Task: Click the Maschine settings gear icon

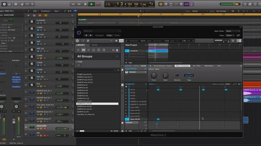Action: [233, 41]
